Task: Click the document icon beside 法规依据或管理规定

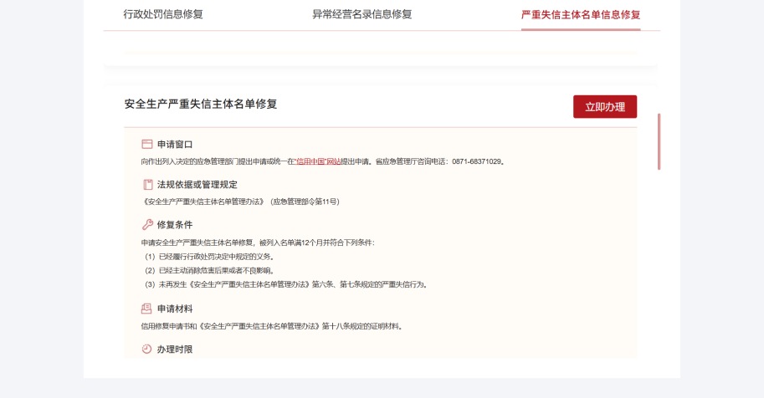Action: (147, 184)
